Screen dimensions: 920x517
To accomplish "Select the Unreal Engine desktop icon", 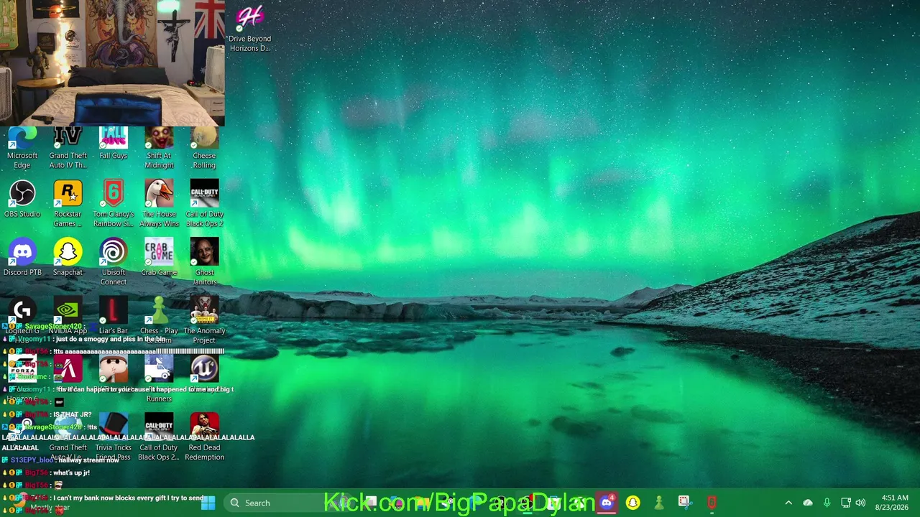I will (204, 369).
